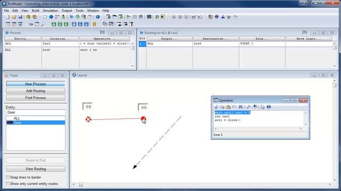Click the Add Routing button
This screenshot has width=341, height=191.
[36, 91]
